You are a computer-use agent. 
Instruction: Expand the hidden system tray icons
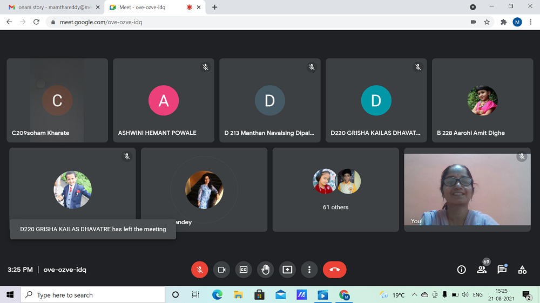tap(414, 295)
